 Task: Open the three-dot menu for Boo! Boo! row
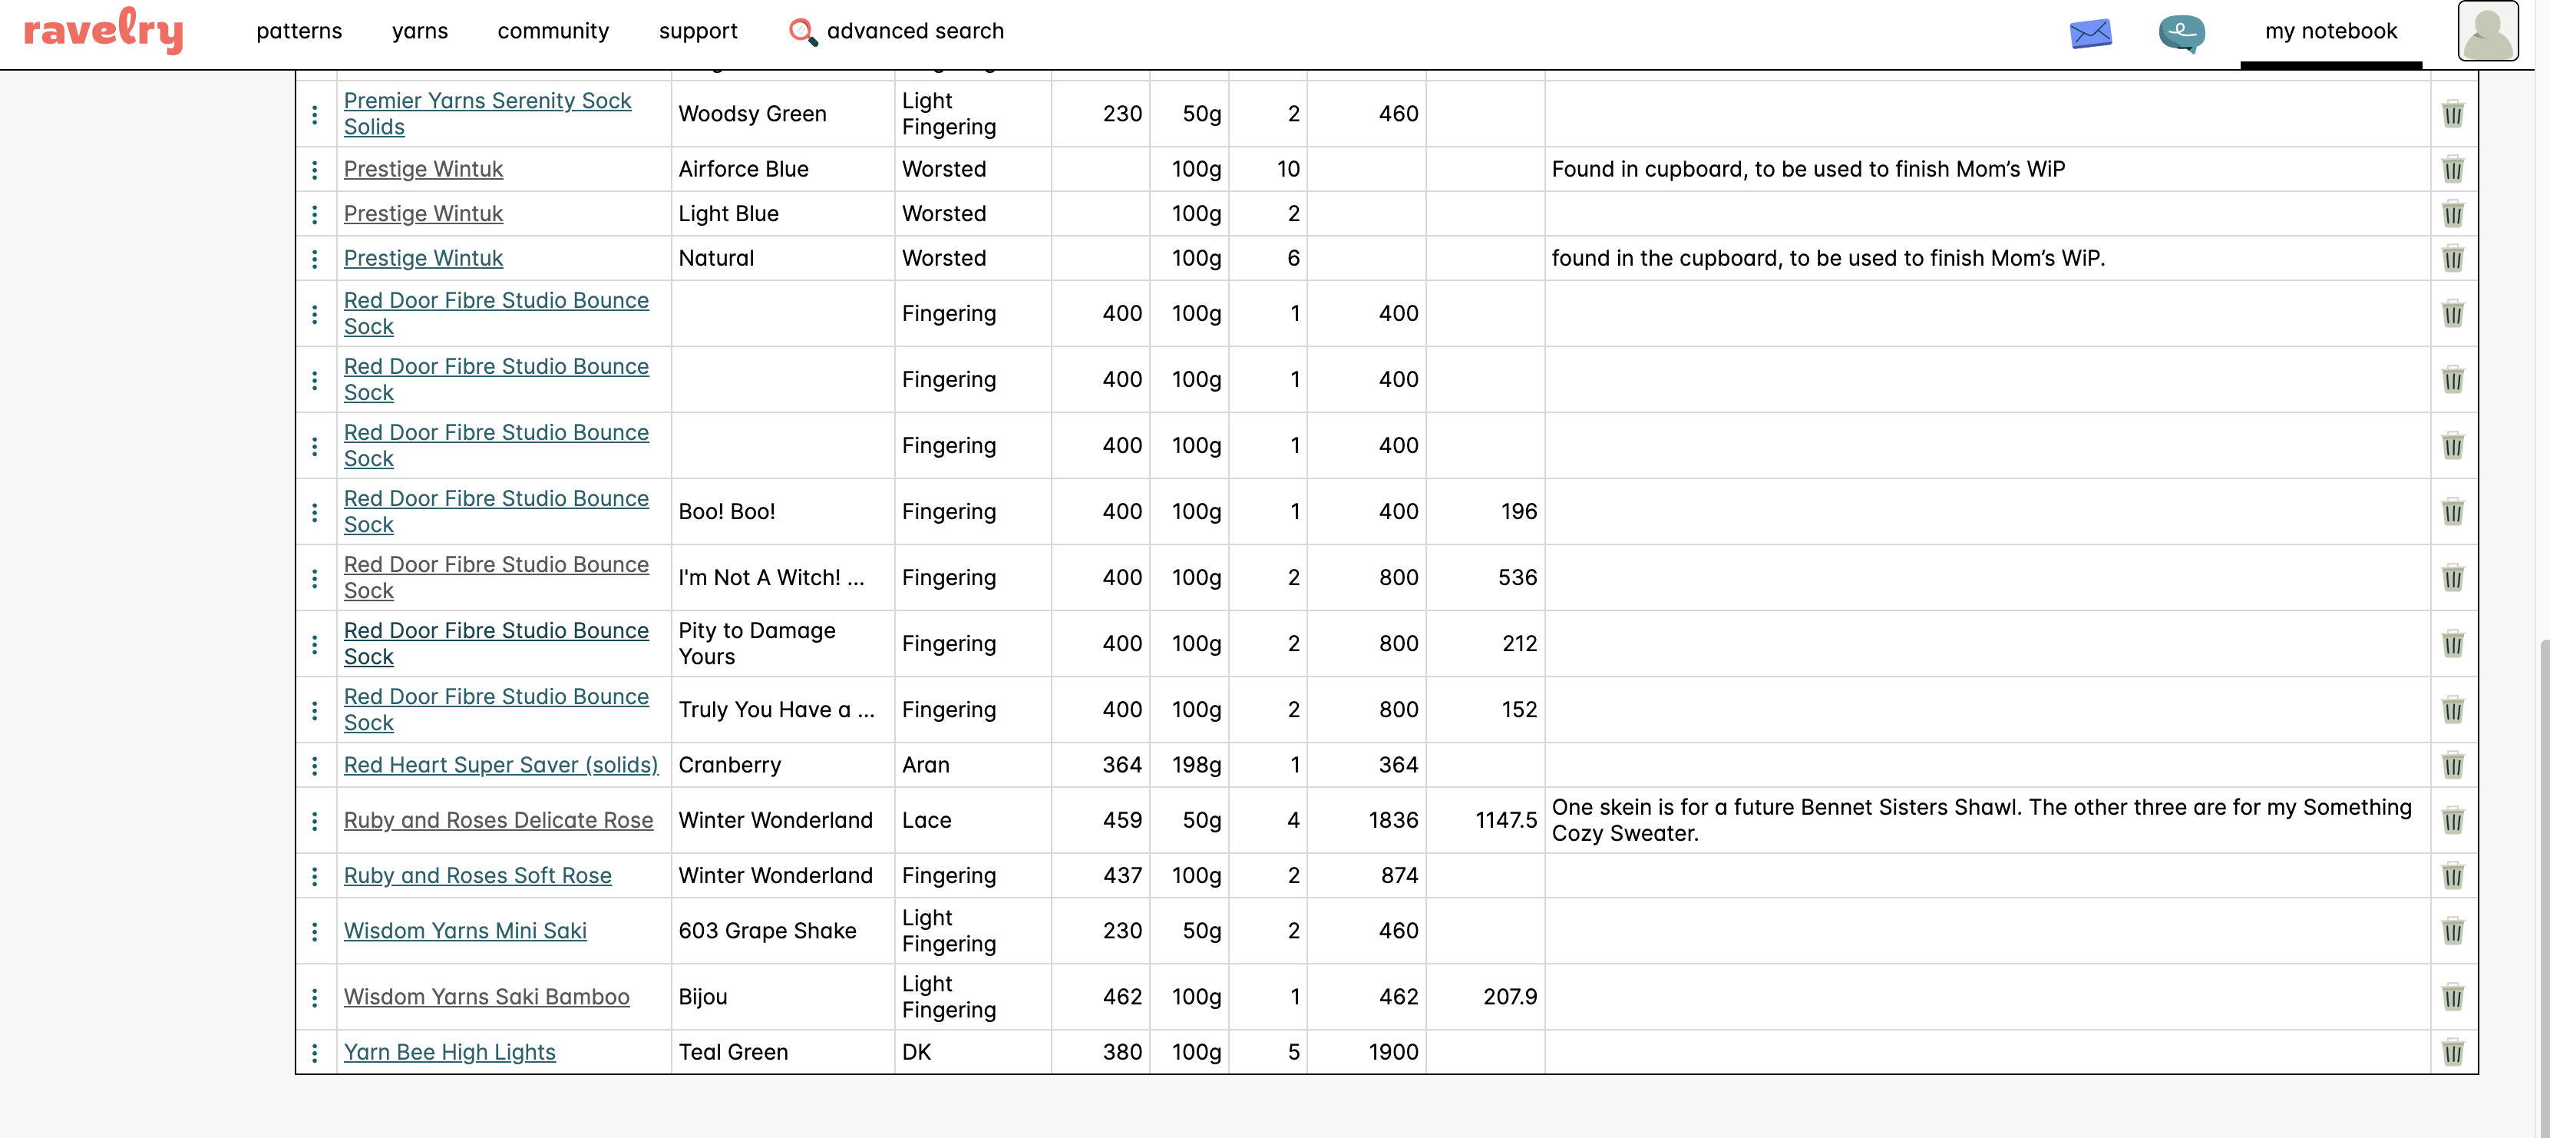tap(315, 512)
